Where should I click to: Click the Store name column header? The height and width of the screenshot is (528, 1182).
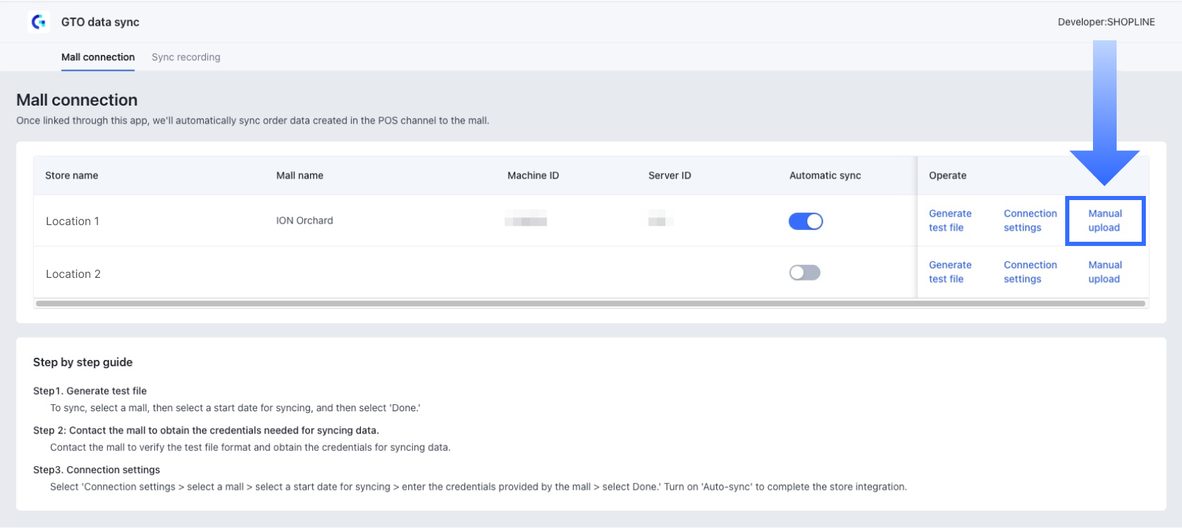coord(72,176)
